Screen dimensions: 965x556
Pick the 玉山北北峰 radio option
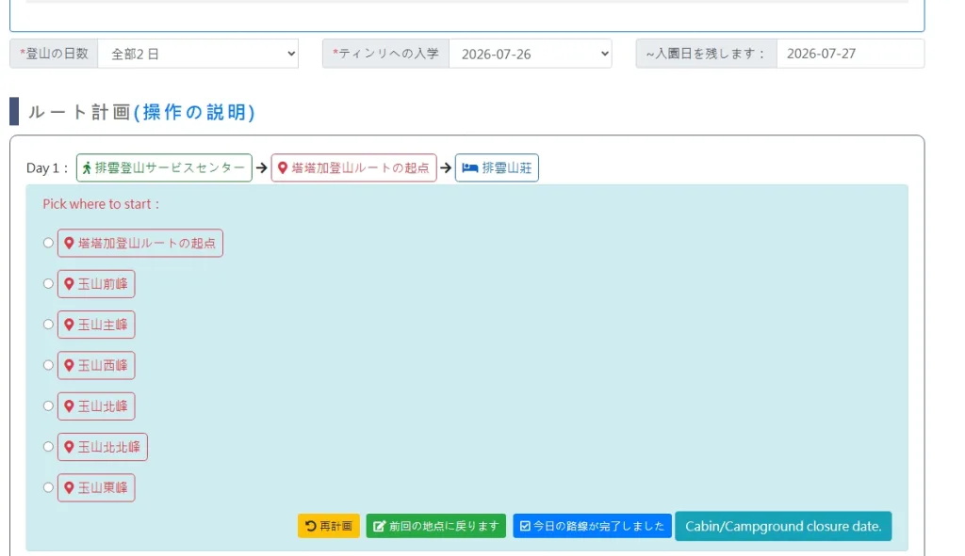pyautogui.click(x=48, y=447)
